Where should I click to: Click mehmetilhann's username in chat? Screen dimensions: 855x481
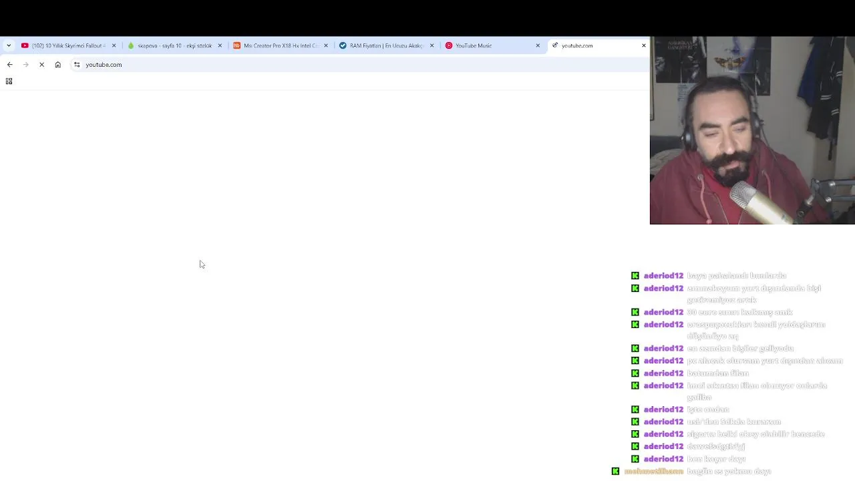653,472
